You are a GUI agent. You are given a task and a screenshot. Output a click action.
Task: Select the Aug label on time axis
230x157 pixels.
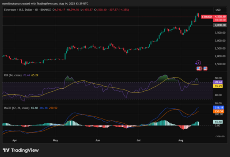(x=181, y=141)
